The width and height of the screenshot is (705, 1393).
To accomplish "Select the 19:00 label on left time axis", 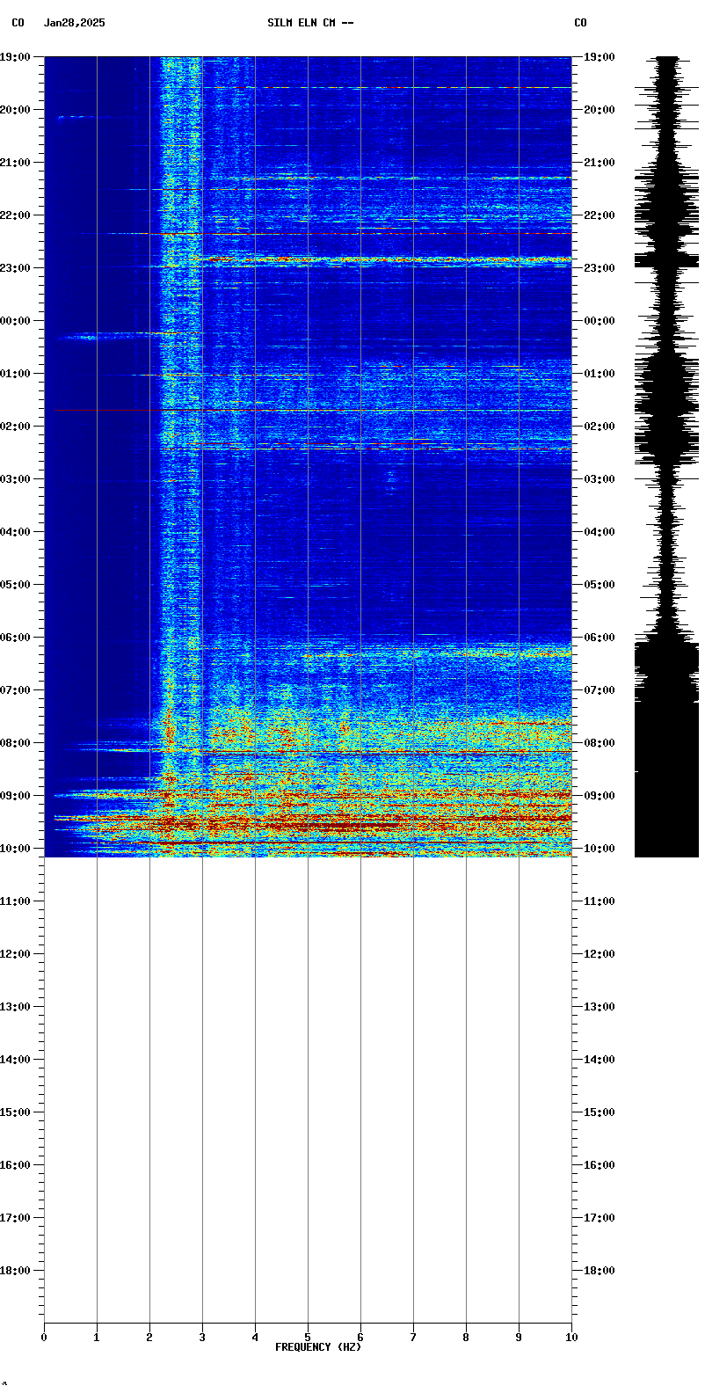I will click(16, 57).
